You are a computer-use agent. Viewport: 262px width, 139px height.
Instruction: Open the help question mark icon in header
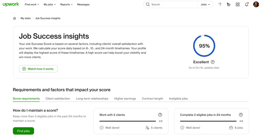(220, 4)
